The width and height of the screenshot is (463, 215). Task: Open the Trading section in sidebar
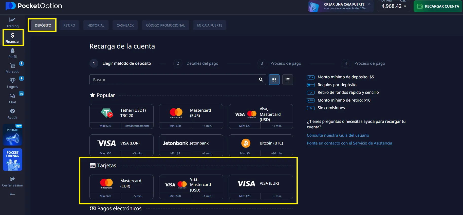12,22
